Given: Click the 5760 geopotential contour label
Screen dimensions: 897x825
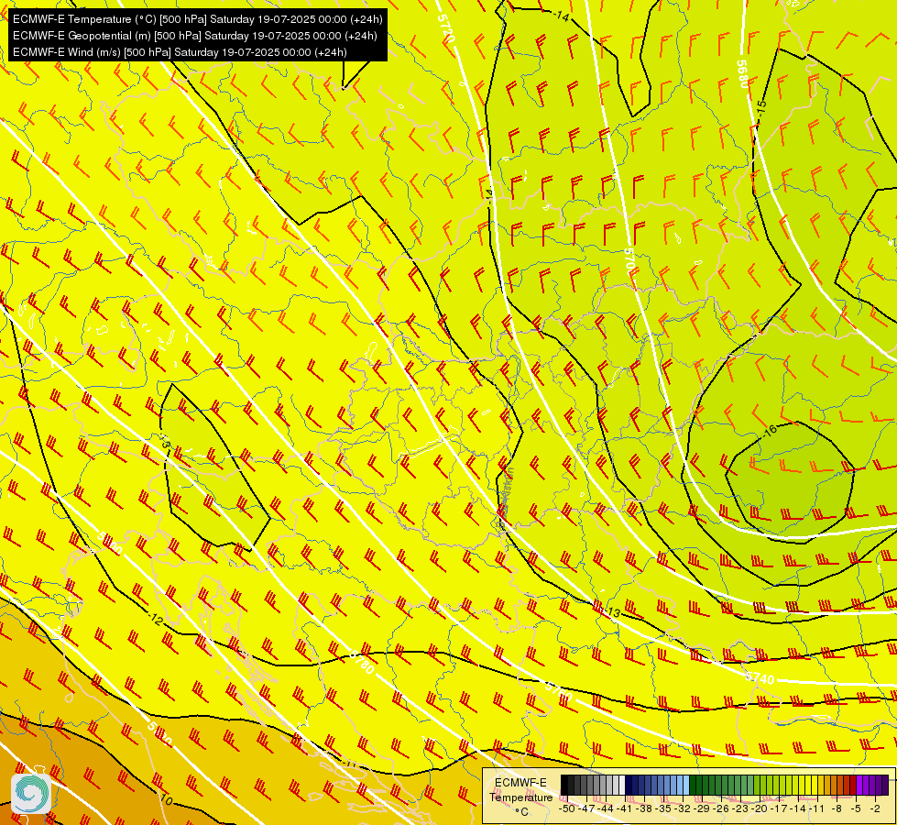Looking at the screenshot, I should pos(558,692).
